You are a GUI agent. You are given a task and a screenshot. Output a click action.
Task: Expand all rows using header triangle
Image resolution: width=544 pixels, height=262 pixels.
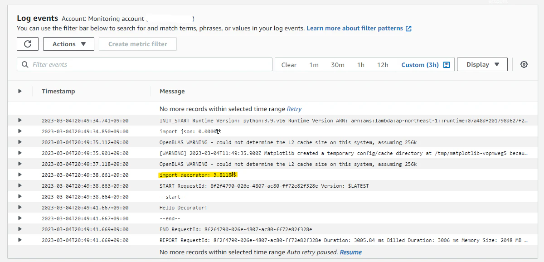(20, 91)
